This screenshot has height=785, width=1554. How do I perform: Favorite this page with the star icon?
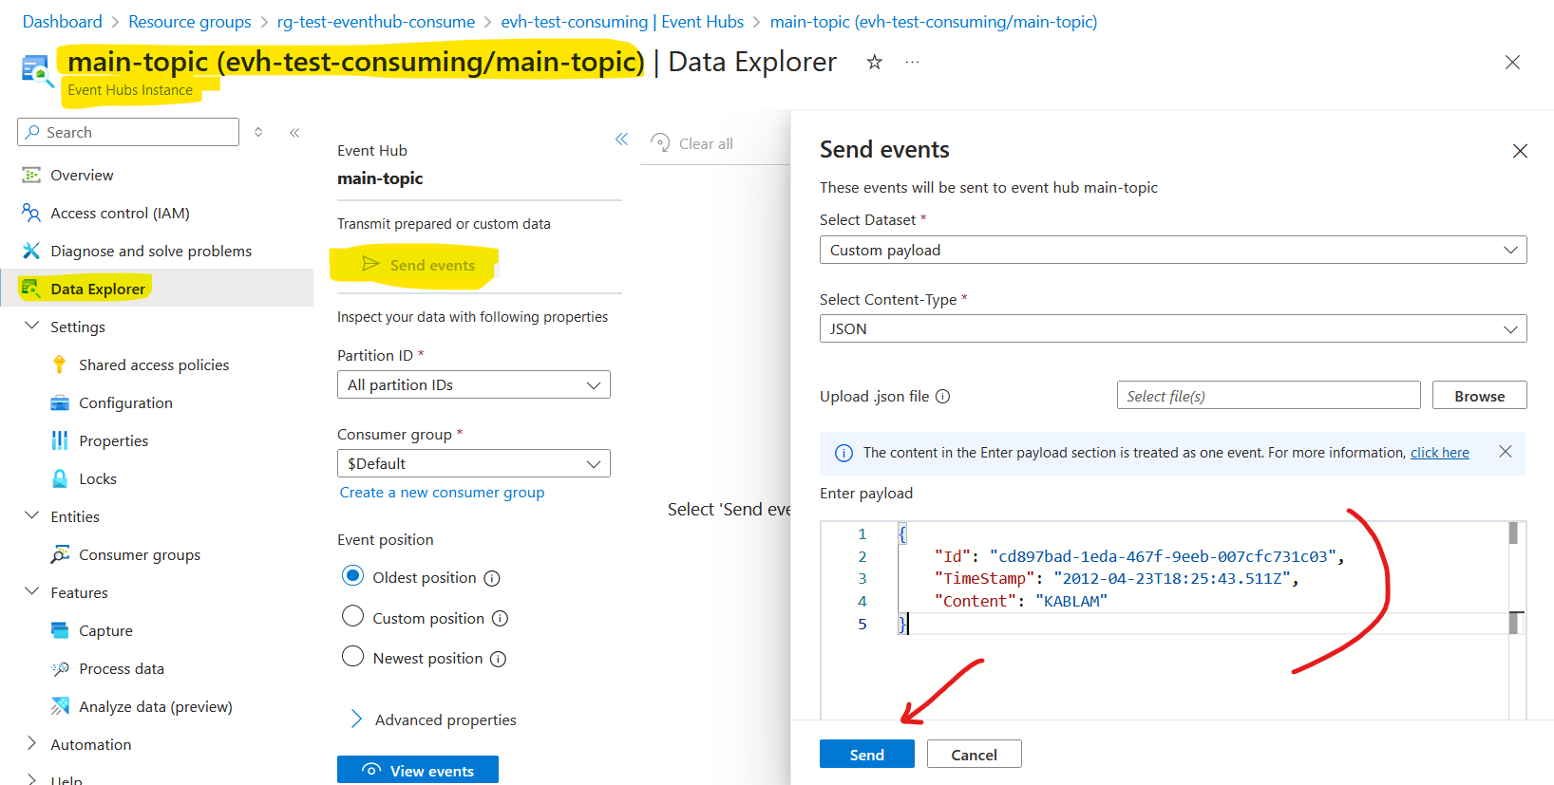[x=875, y=62]
